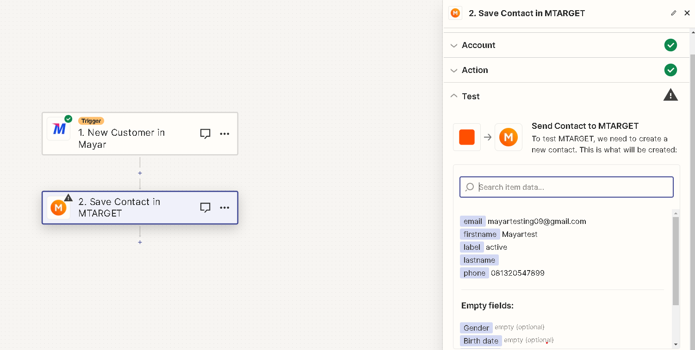The width and height of the screenshot is (695, 350).
Task: Open comment on New Customer in Mayar step
Action: (x=205, y=133)
